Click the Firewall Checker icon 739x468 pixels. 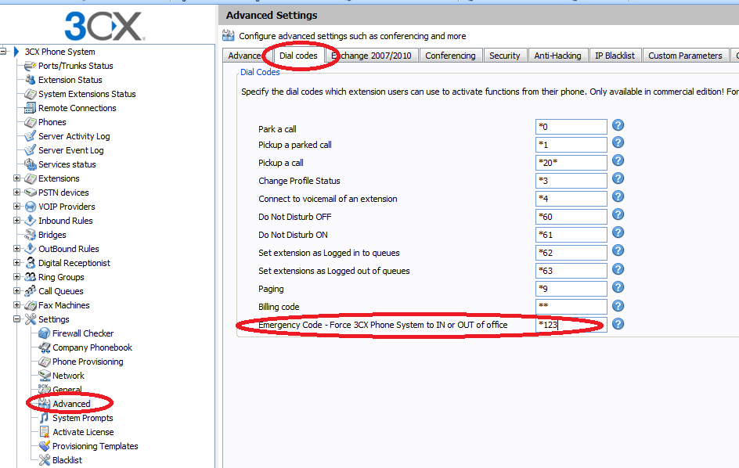pyautogui.click(x=45, y=333)
